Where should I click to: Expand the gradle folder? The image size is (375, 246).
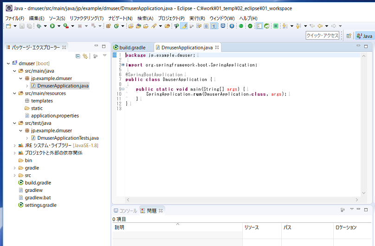[x=14, y=168]
